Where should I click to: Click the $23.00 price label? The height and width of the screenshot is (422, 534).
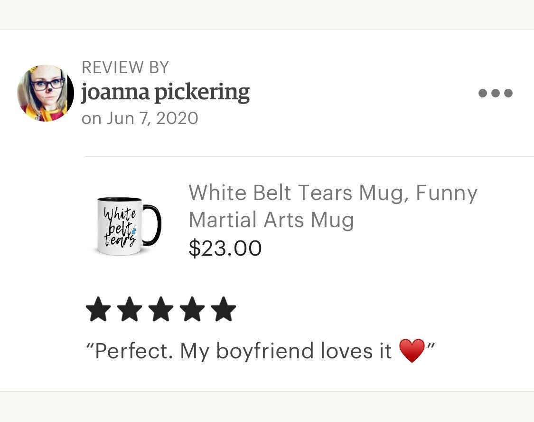click(225, 248)
